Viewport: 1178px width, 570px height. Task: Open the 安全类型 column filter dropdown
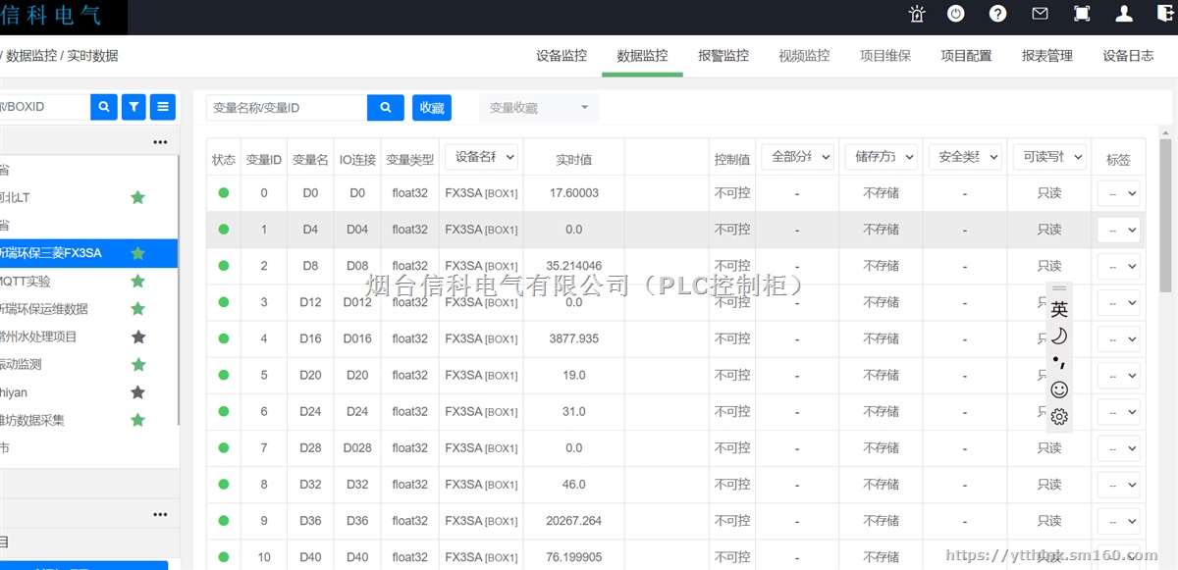pyautogui.click(x=965, y=157)
